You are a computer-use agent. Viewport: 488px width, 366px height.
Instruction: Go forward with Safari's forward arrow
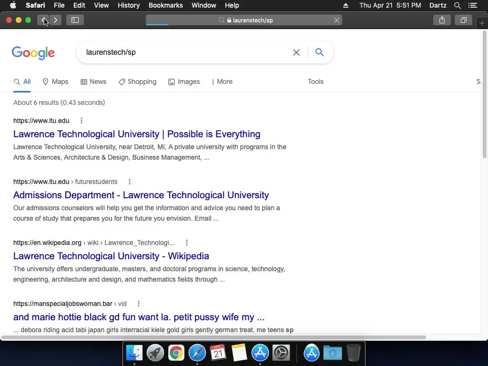(55, 20)
